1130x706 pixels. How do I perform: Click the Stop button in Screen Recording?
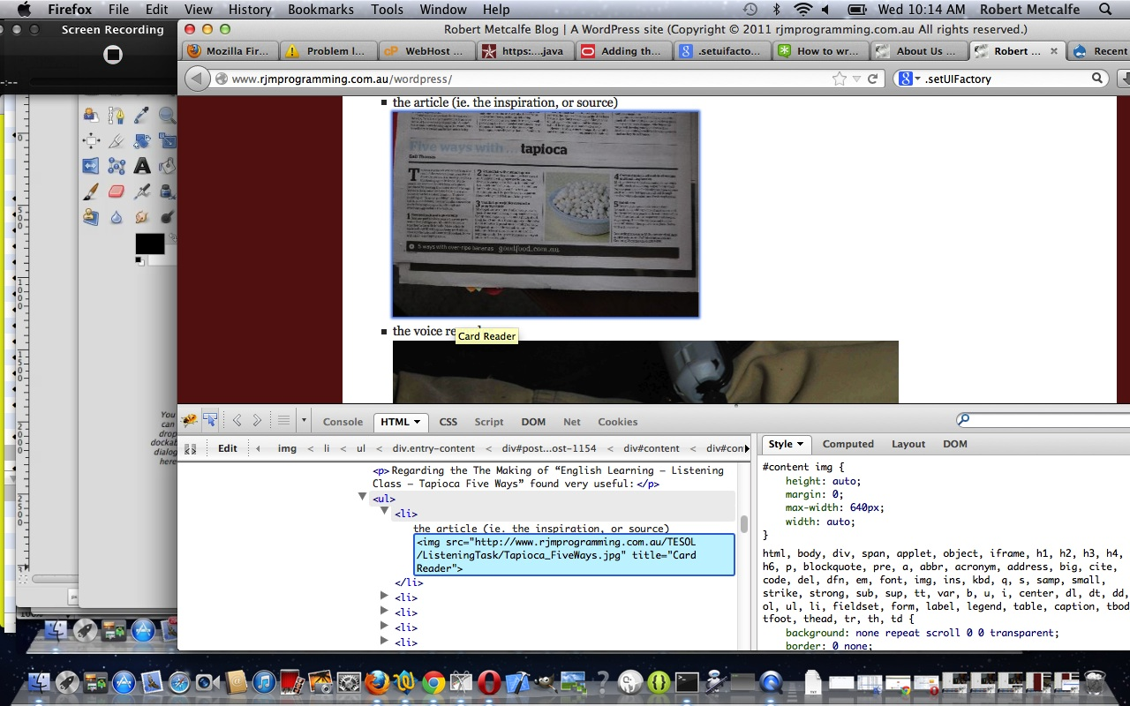112,55
